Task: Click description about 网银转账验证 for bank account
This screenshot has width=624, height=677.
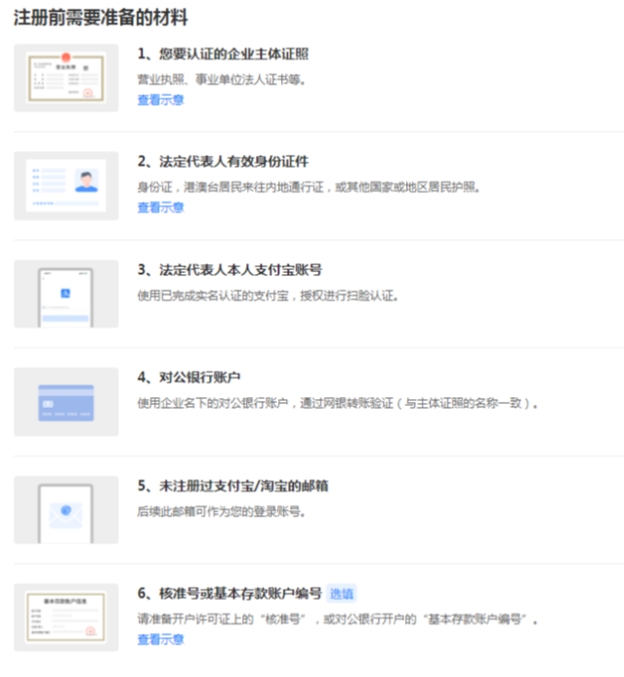Action: point(337,402)
